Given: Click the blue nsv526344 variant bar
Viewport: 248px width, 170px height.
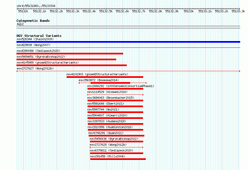Looking at the screenshot, I should [x=128, y=42].
